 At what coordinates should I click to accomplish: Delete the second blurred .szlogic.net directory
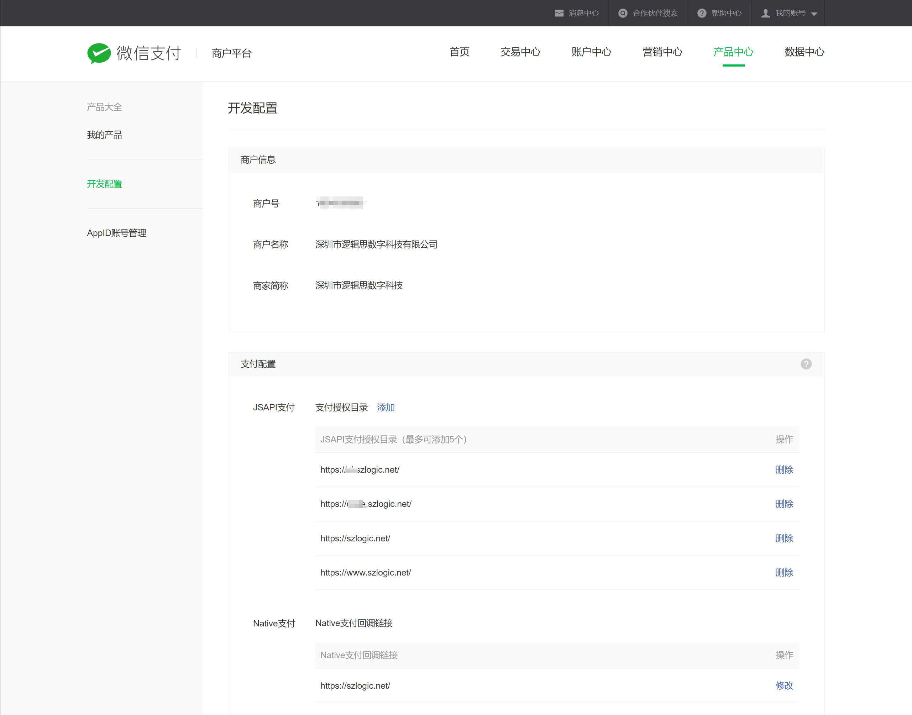[784, 504]
